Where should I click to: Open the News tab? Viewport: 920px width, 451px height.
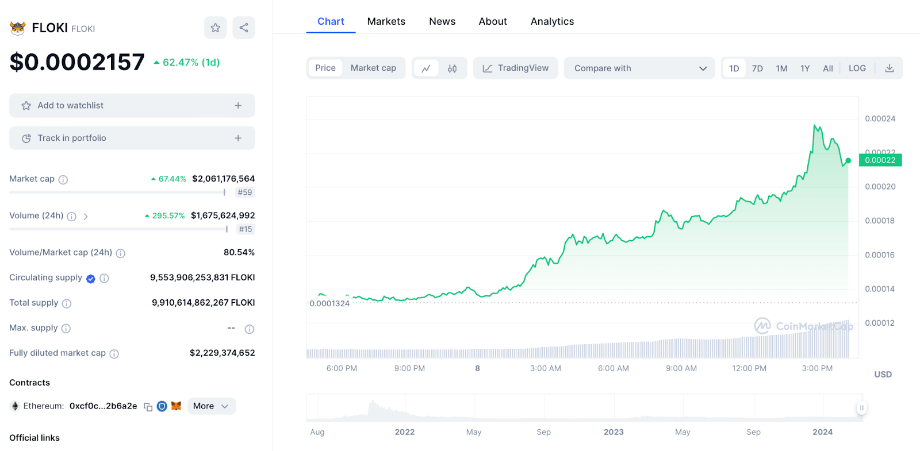(442, 21)
